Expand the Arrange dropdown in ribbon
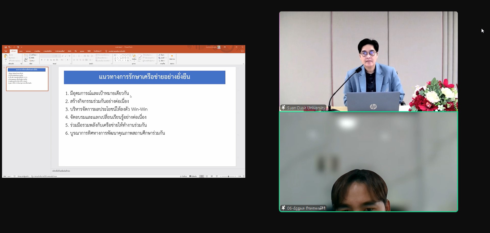Viewport: 490px width, 233px height. tap(134, 58)
